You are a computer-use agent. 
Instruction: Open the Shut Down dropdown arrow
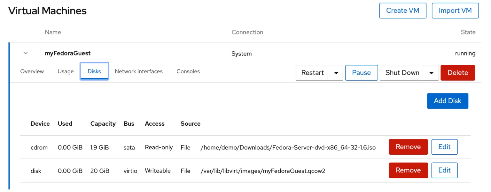431,73
